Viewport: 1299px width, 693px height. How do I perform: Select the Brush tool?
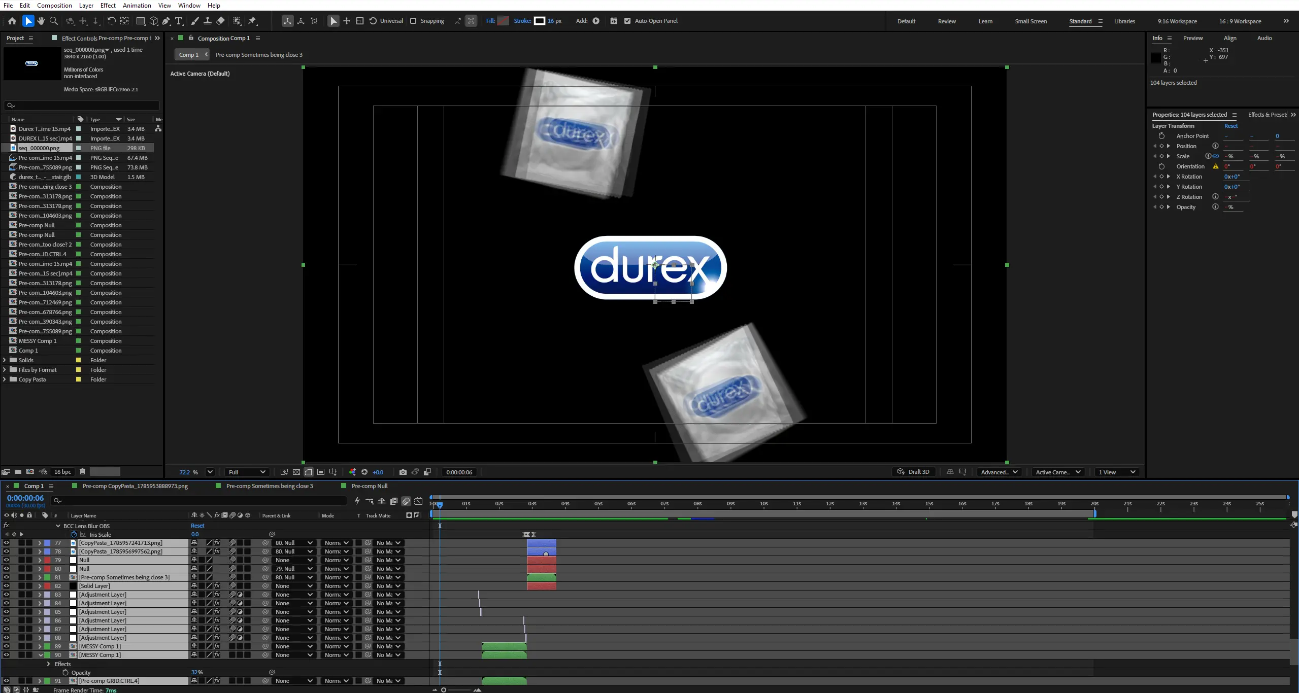pos(195,21)
